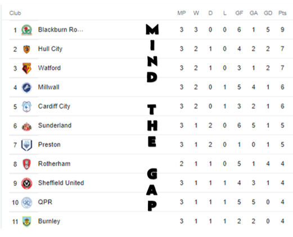Select Burnley's points value in table

pyautogui.click(x=282, y=221)
